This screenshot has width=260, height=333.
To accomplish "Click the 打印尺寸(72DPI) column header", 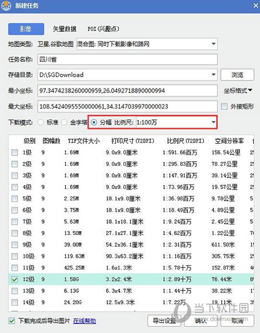I will pos(133,141).
